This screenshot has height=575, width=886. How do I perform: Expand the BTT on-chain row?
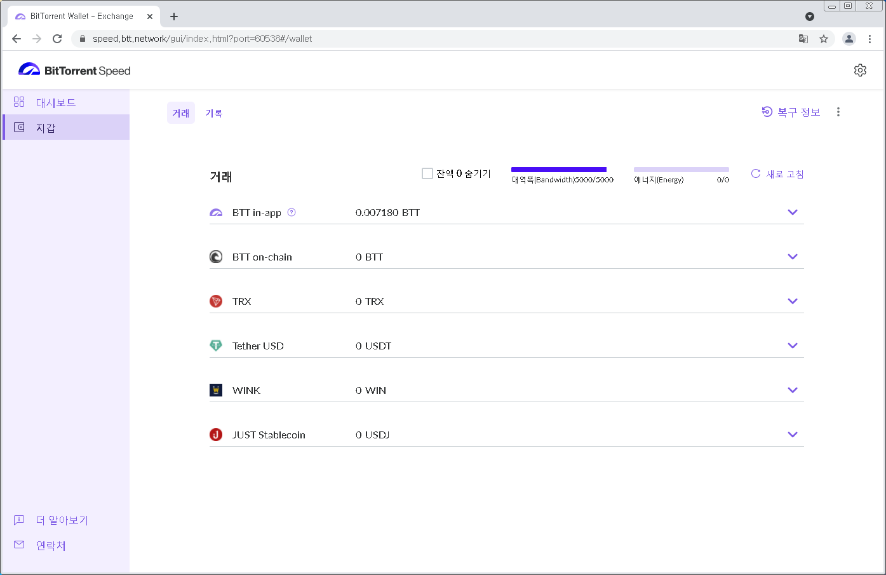pyautogui.click(x=793, y=257)
